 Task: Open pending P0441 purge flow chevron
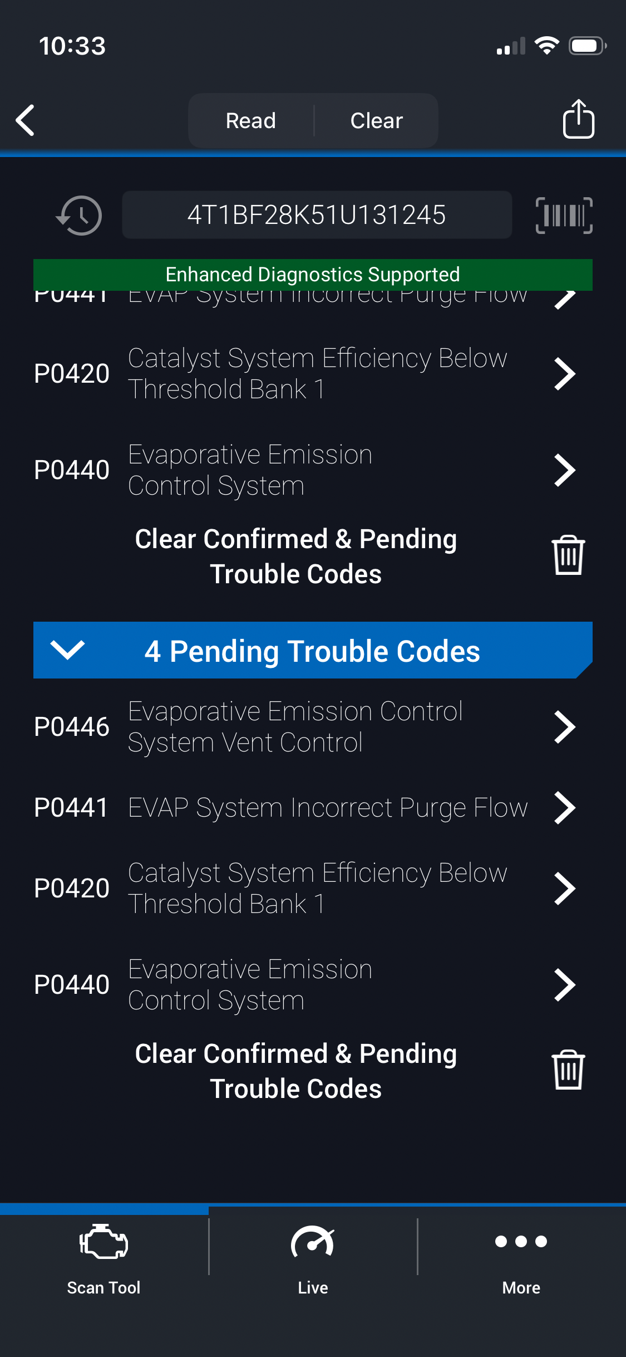click(x=564, y=808)
